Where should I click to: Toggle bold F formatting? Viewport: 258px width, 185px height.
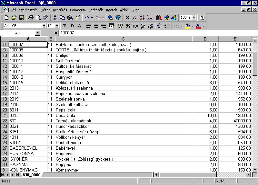(x=64, y=26)
